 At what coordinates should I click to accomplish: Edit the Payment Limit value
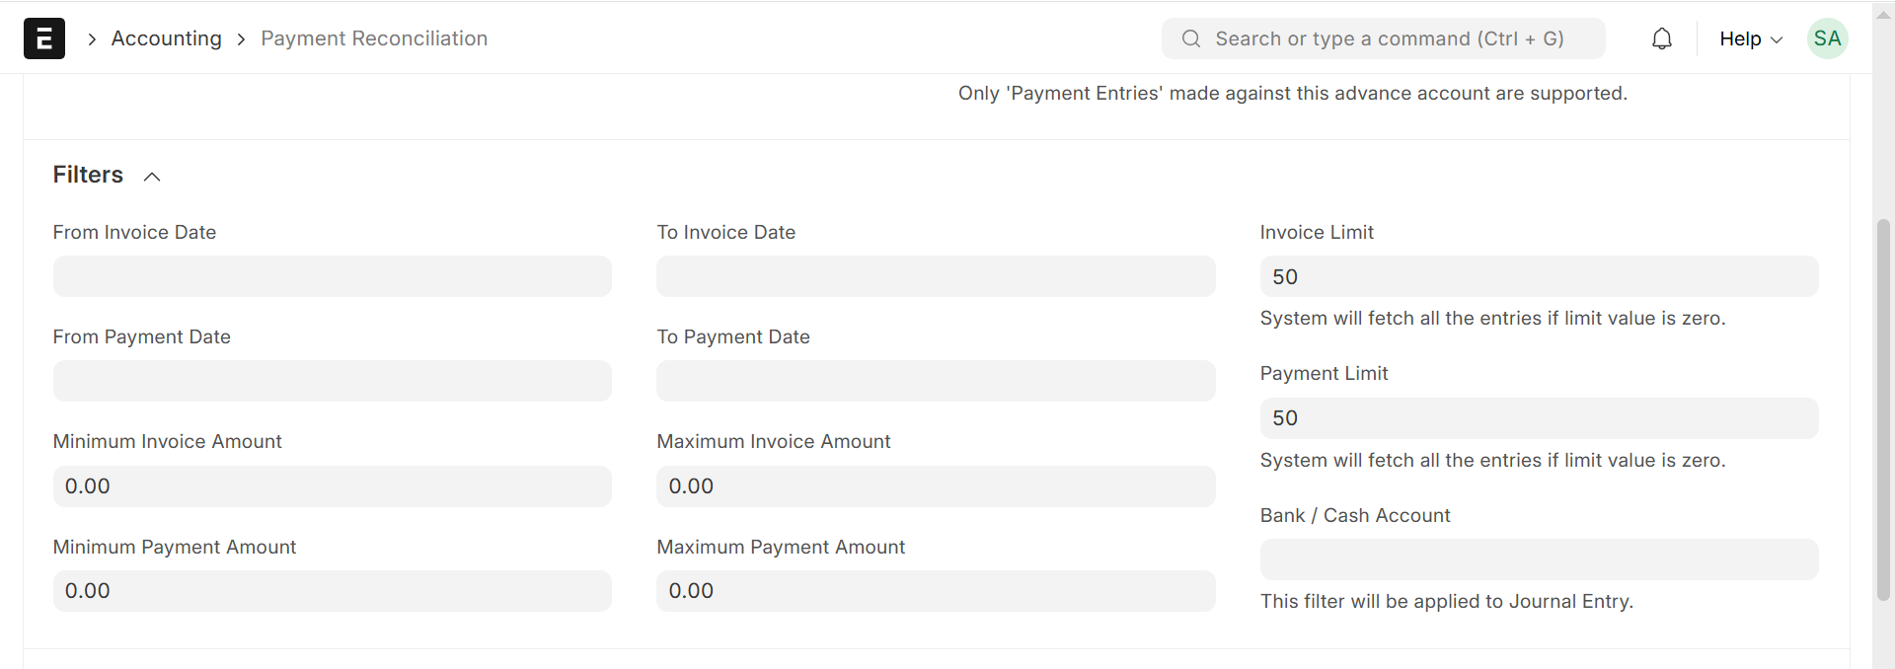tap(1538, 418)
